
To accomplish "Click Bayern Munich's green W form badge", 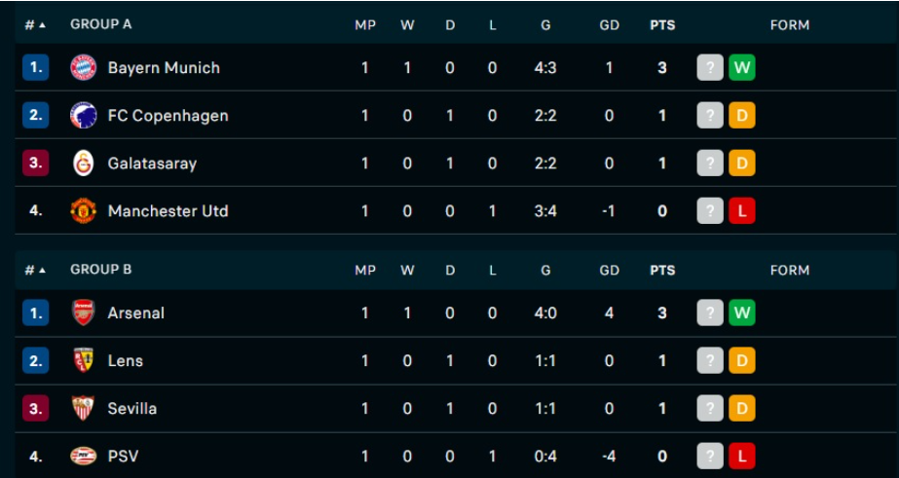I will point(741,67).
